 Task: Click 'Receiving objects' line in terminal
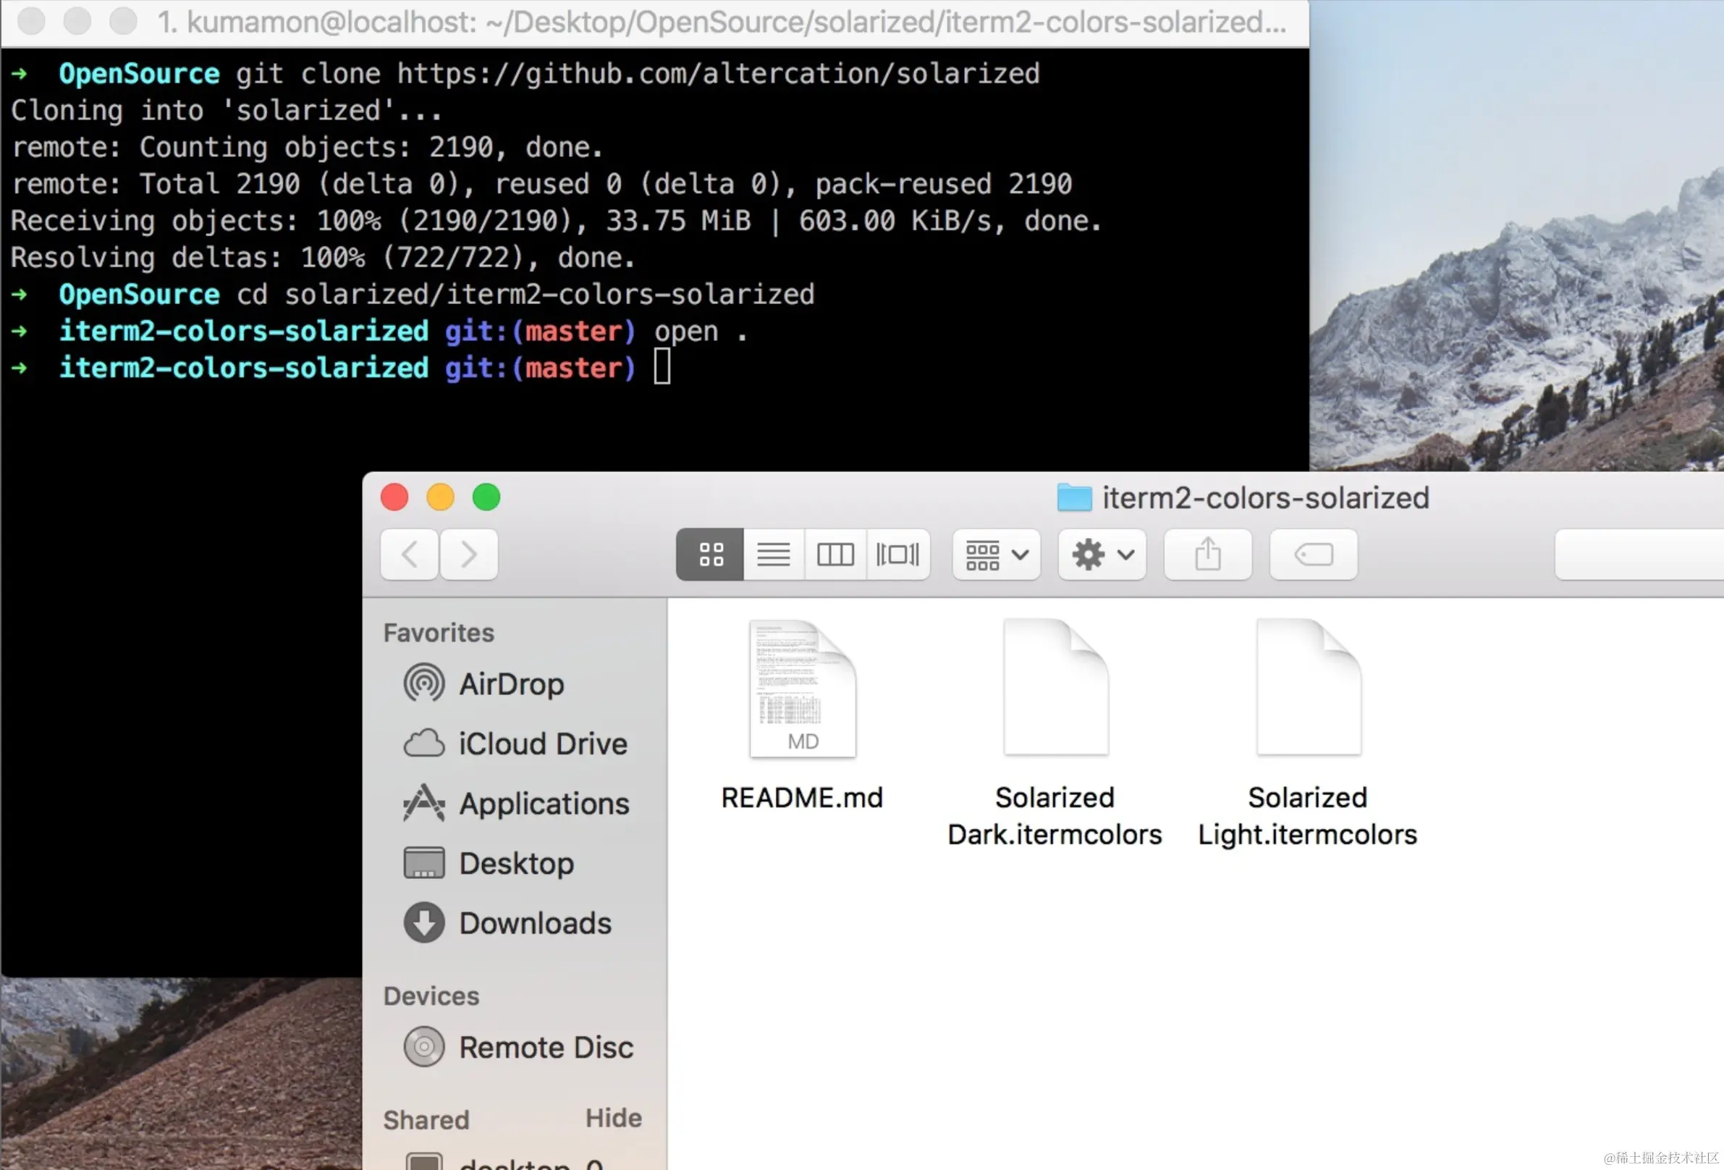coord(557,221)
